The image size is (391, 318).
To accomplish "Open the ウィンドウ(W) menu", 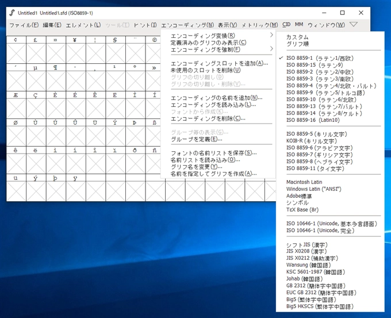I will (x=326, y=25).
